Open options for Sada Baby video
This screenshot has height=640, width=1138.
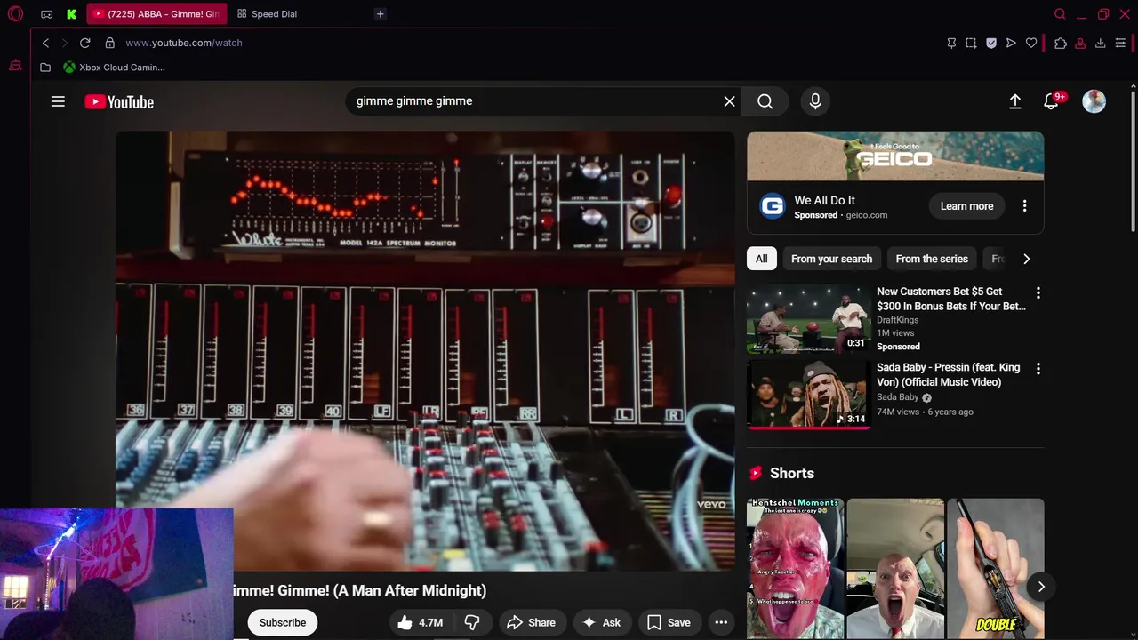click(1038, 368)
